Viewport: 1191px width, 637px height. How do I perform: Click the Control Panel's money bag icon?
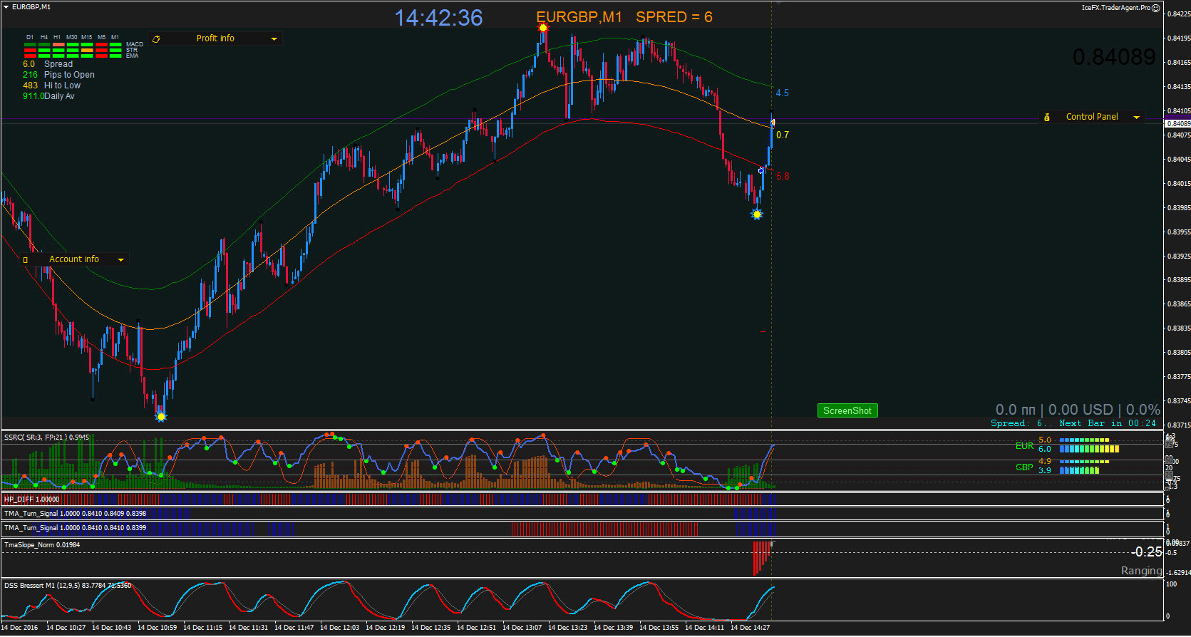1047,118
